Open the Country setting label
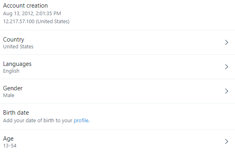235x157 pixels. click(x=14, y=40)
